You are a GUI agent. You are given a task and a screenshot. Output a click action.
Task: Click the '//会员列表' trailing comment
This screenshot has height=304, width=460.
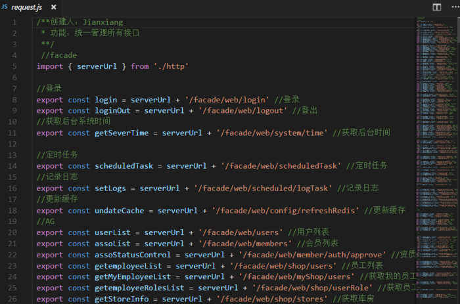317,244
